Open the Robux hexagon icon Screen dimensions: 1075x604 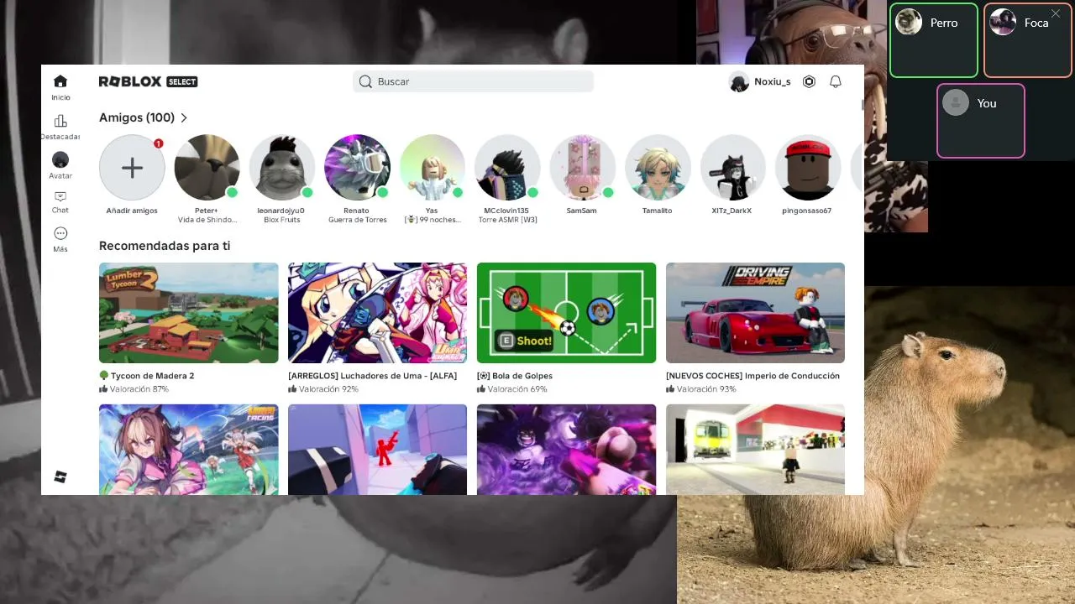click(809, 81)
